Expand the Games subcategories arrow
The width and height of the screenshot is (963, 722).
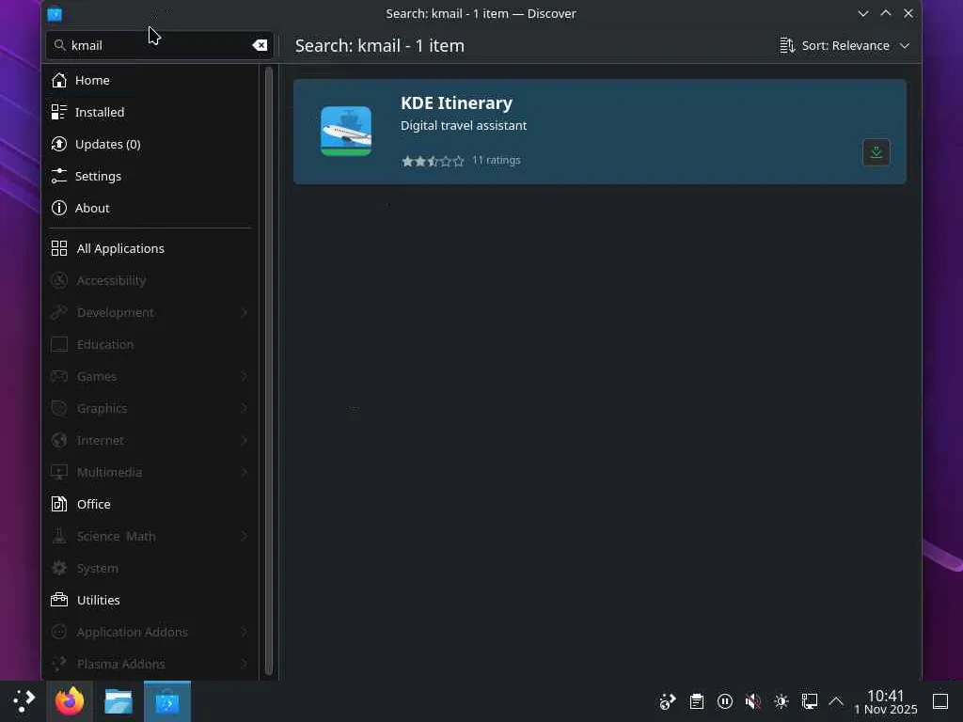click(245, 376)
